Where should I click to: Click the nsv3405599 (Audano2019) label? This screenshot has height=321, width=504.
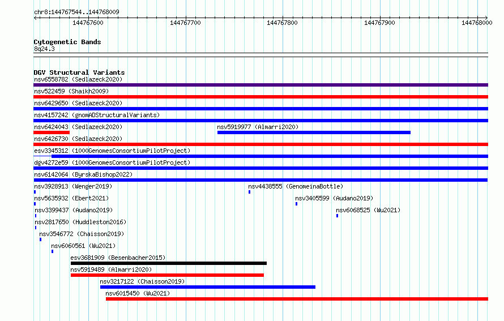point(334,198)
